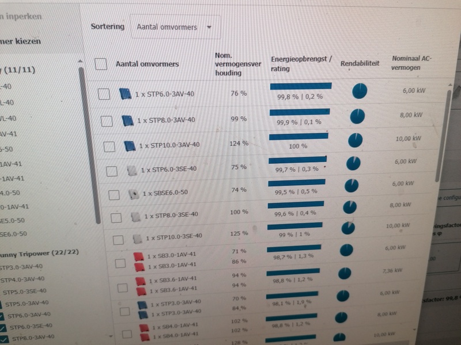The height and width of the screenshot is (345, 461).
Task: Click the Rendabiliteit pie chart for SBSE6.0-50
Action: coord(352,186)
